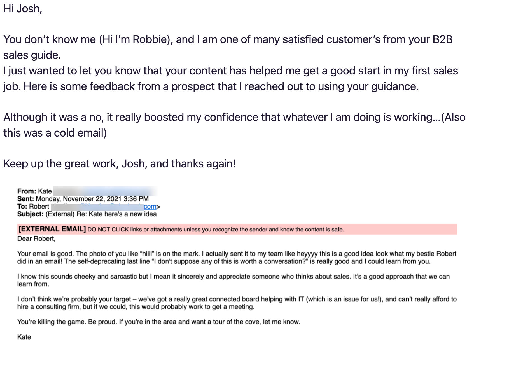The height and width of the screenshot is (365, 509).
Task: Click the paragraph 'I don't think we're probably'
Action: point(237,303)
